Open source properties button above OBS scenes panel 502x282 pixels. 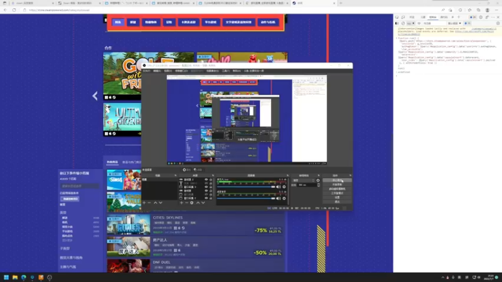point(186,170)
